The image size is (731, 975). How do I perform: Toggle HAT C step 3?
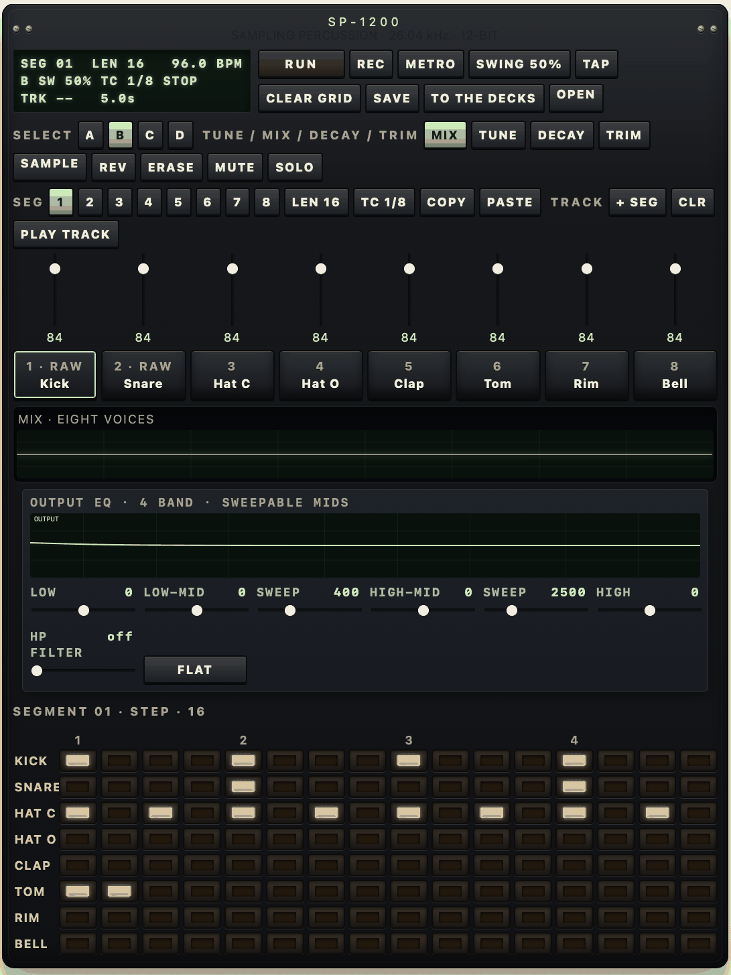click(161, 813)
